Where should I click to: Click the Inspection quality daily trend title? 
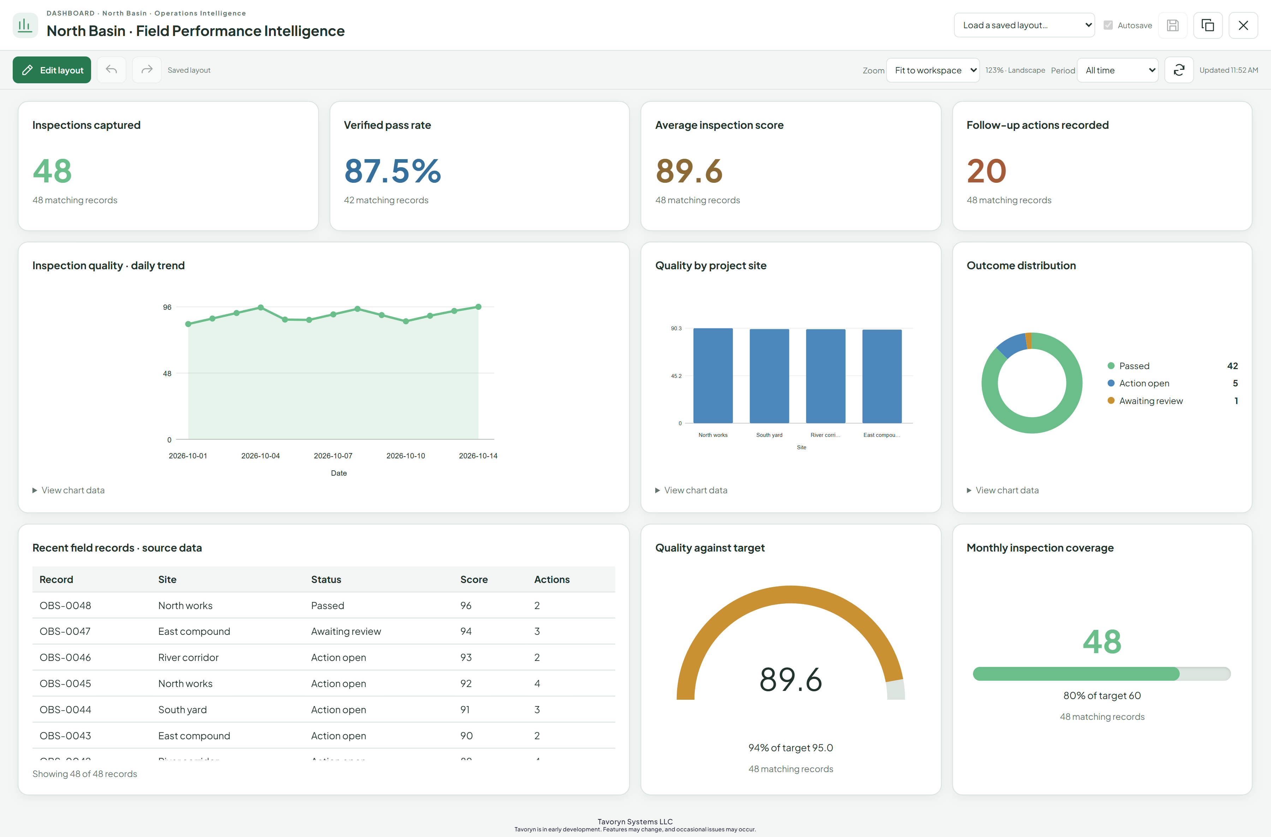(108, 265)
